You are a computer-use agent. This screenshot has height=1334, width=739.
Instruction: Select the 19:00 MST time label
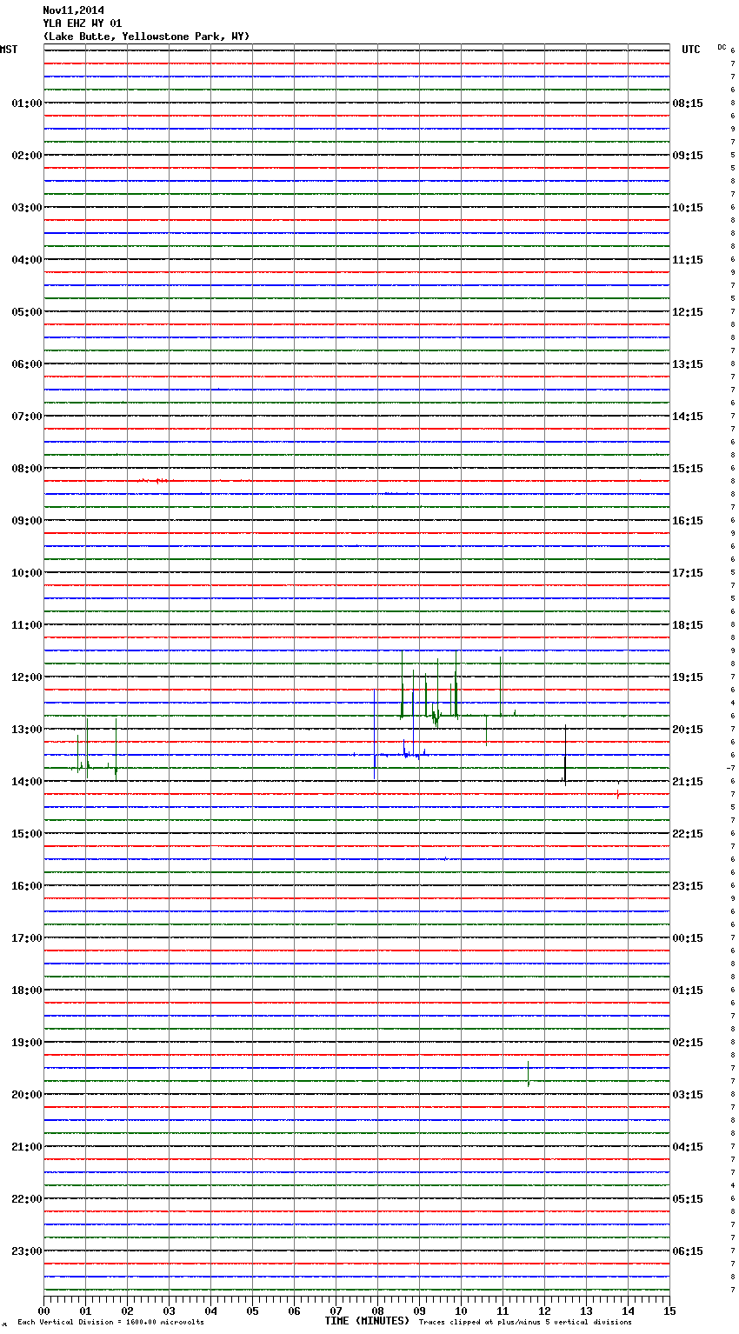click(x=26, y=1043)
